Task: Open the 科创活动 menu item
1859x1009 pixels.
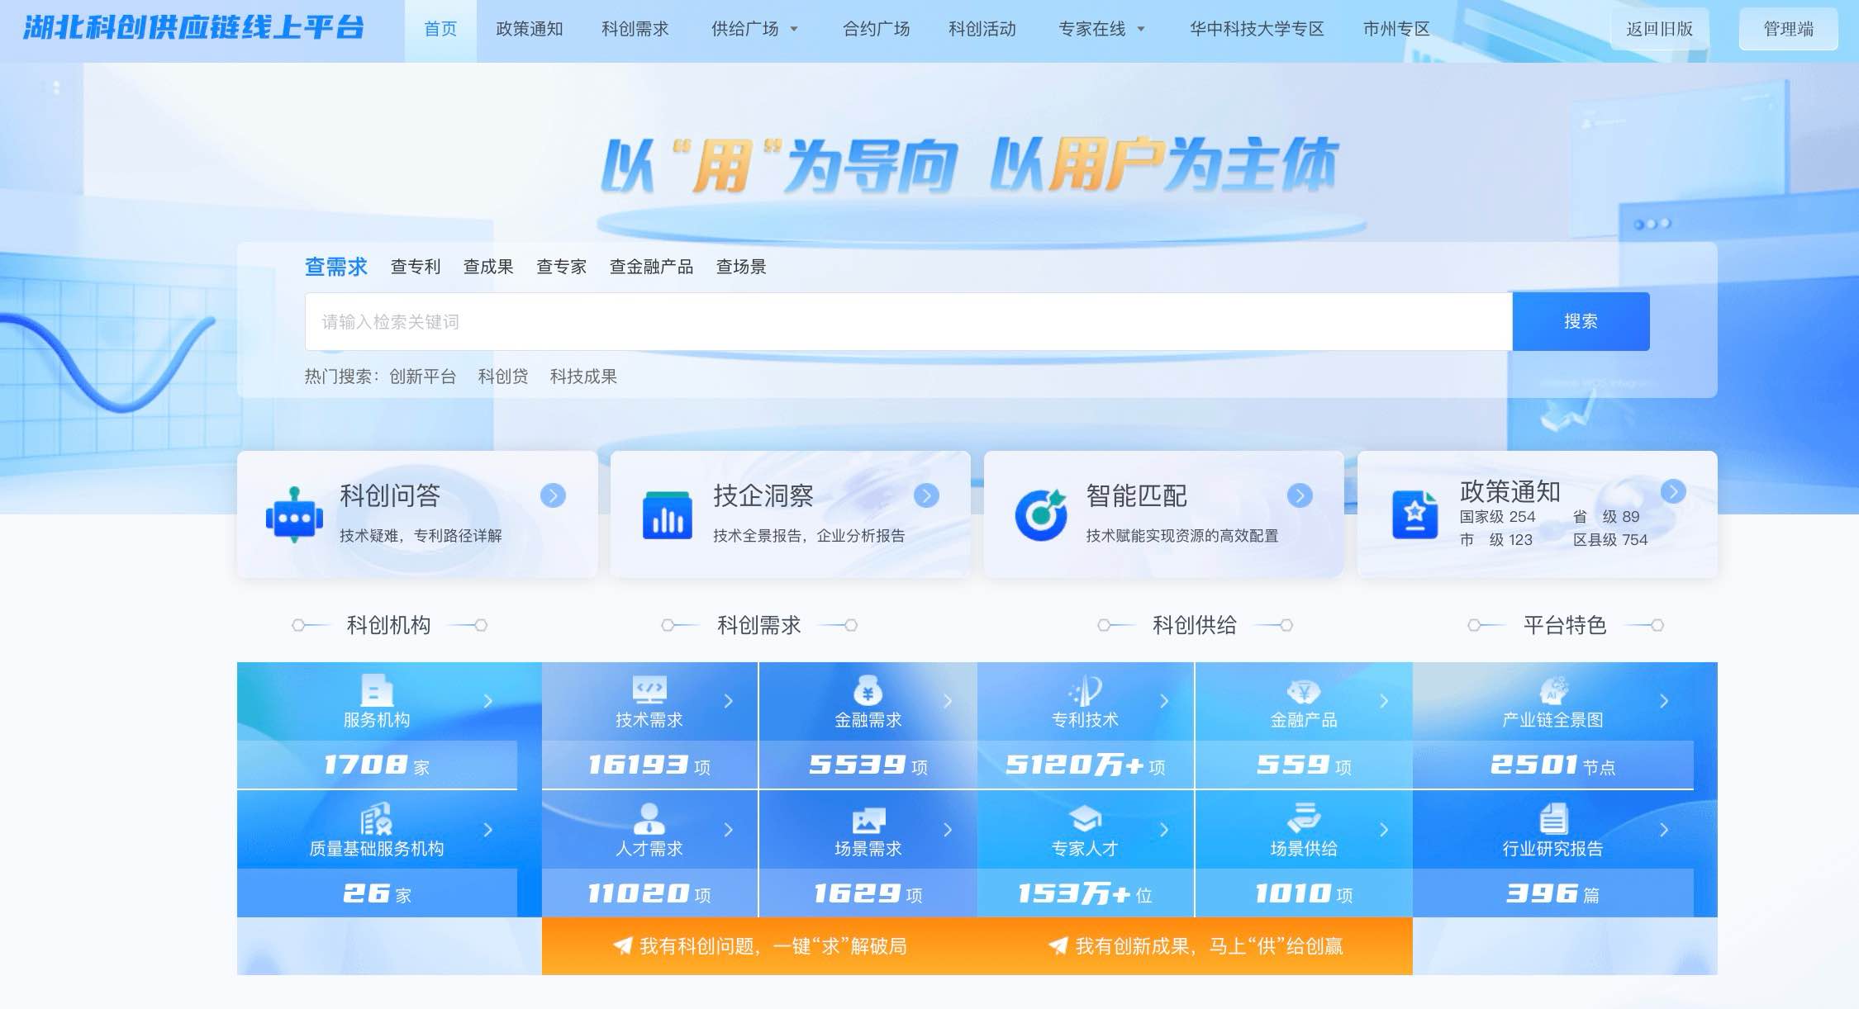Action: pyautogui.click(x=980, y=29)
